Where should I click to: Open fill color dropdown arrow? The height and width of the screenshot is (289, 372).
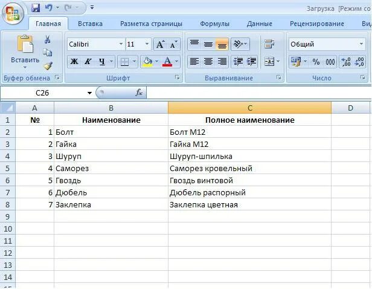coord(157,62)
